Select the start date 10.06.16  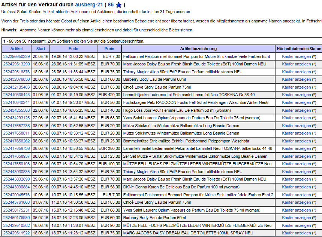40,195
